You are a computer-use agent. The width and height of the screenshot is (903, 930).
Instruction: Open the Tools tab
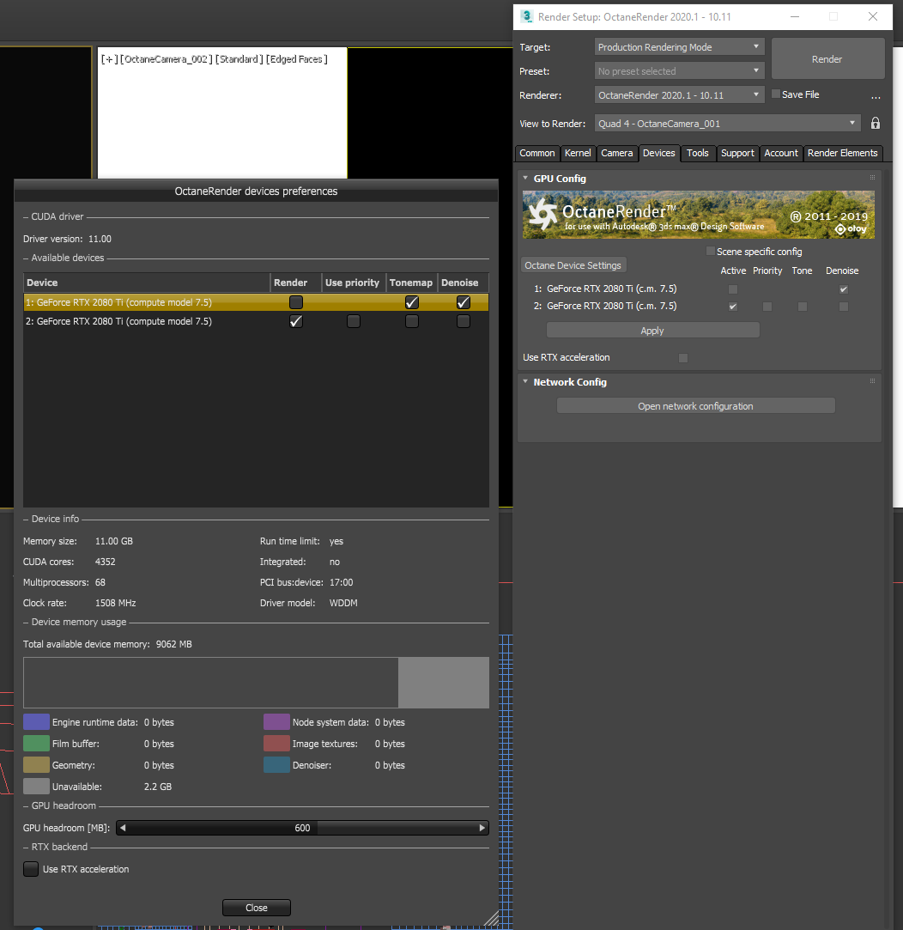pyautogui.click(x=698, y=153)
